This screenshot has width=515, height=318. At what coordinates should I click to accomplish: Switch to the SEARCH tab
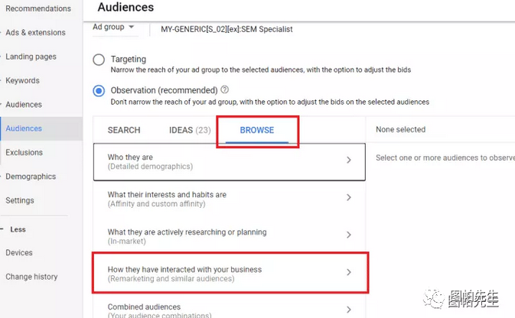coord(124,130)
